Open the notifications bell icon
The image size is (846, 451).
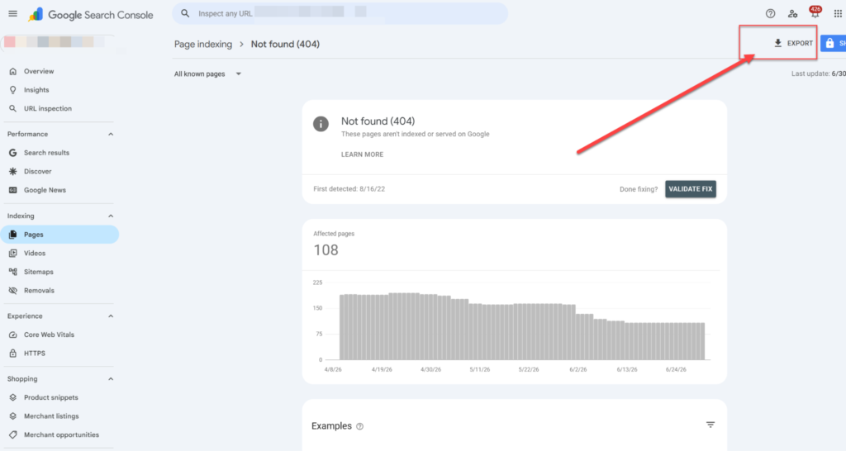click(x=815, y=13)
